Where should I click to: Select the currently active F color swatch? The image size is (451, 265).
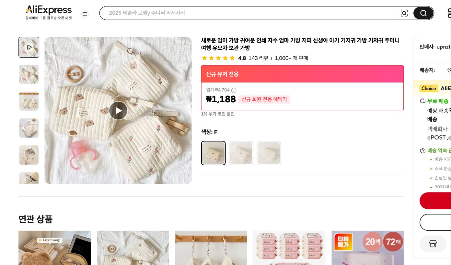213,153
